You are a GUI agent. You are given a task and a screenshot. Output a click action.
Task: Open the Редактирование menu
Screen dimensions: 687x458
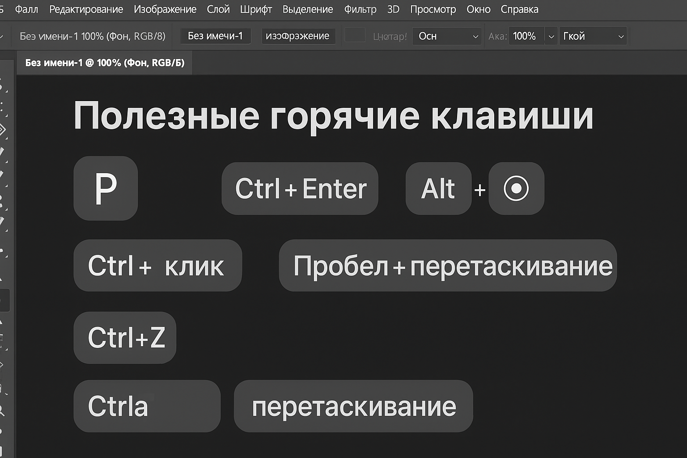[x=86, y=9]
